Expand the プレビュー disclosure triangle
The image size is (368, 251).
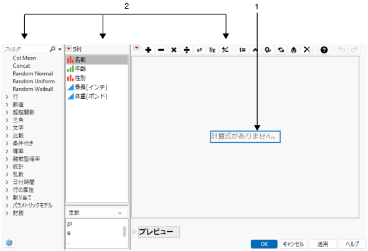point(134,232)
